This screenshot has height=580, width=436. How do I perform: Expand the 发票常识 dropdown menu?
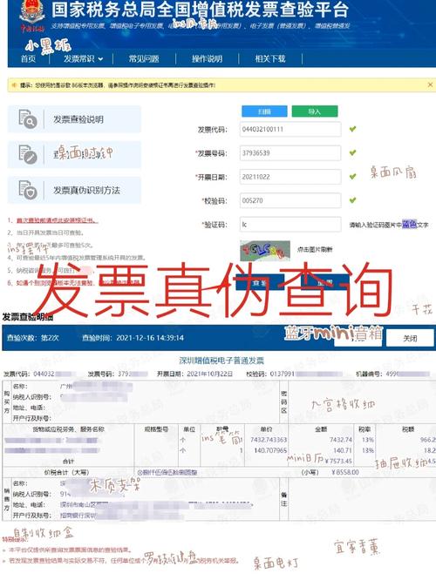point(83,58)
